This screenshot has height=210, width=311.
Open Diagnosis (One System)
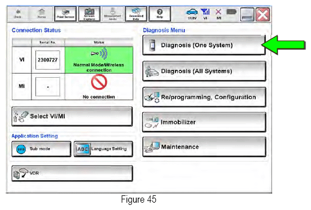point(204,45)
